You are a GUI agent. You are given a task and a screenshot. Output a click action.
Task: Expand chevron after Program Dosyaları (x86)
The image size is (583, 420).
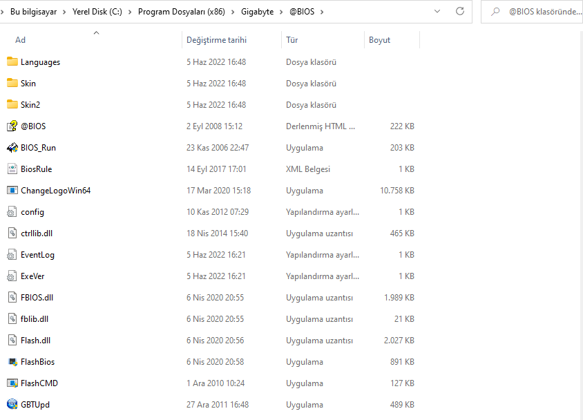[x=233, y=12]
